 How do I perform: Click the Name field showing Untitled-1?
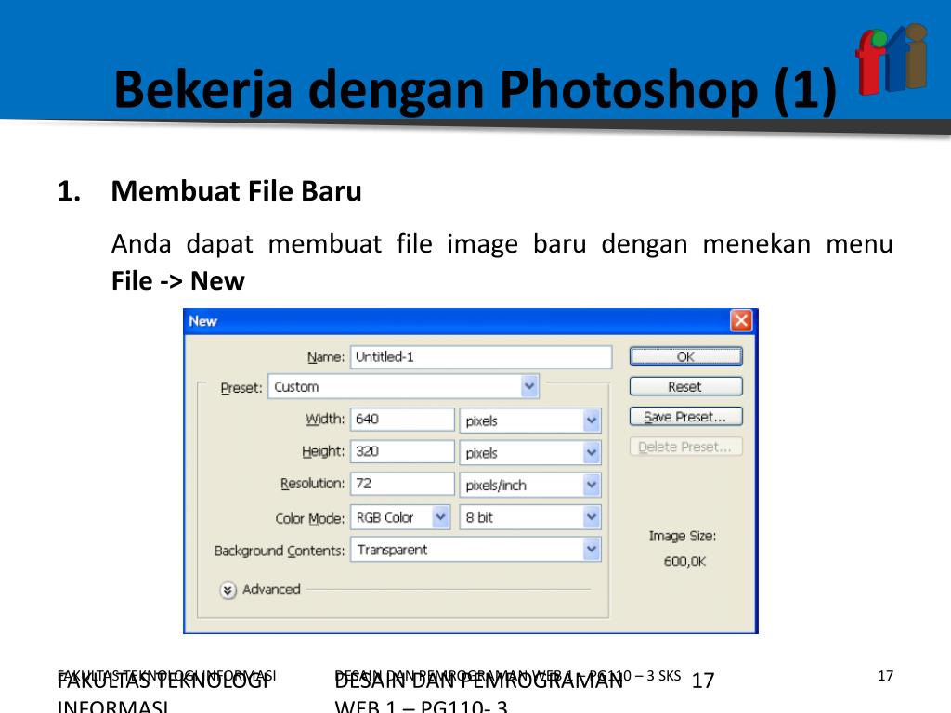tap(481, 357)
